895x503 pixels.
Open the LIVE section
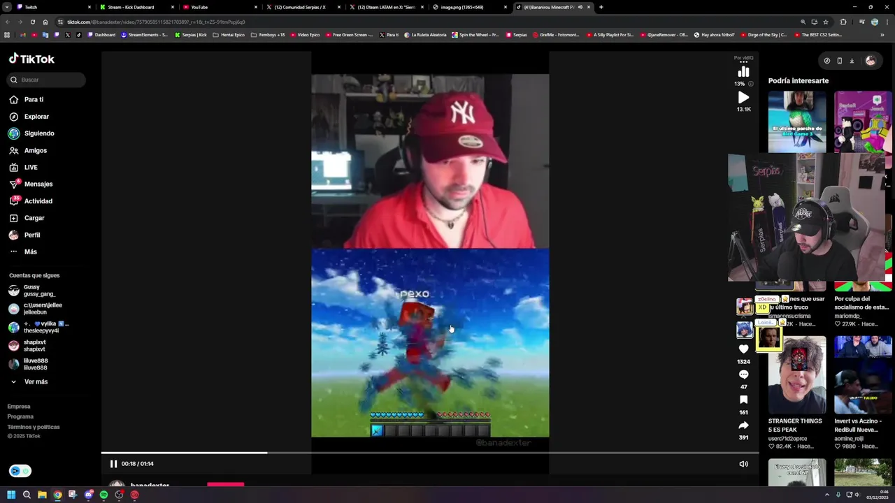click(31, 168)
